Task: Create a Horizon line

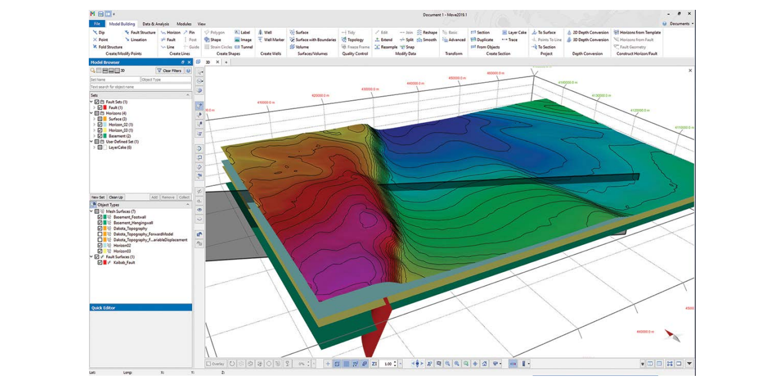Action: (x=170, y=32)
